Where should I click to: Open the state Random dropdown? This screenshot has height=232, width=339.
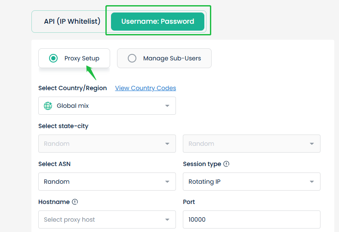point(107,144)
